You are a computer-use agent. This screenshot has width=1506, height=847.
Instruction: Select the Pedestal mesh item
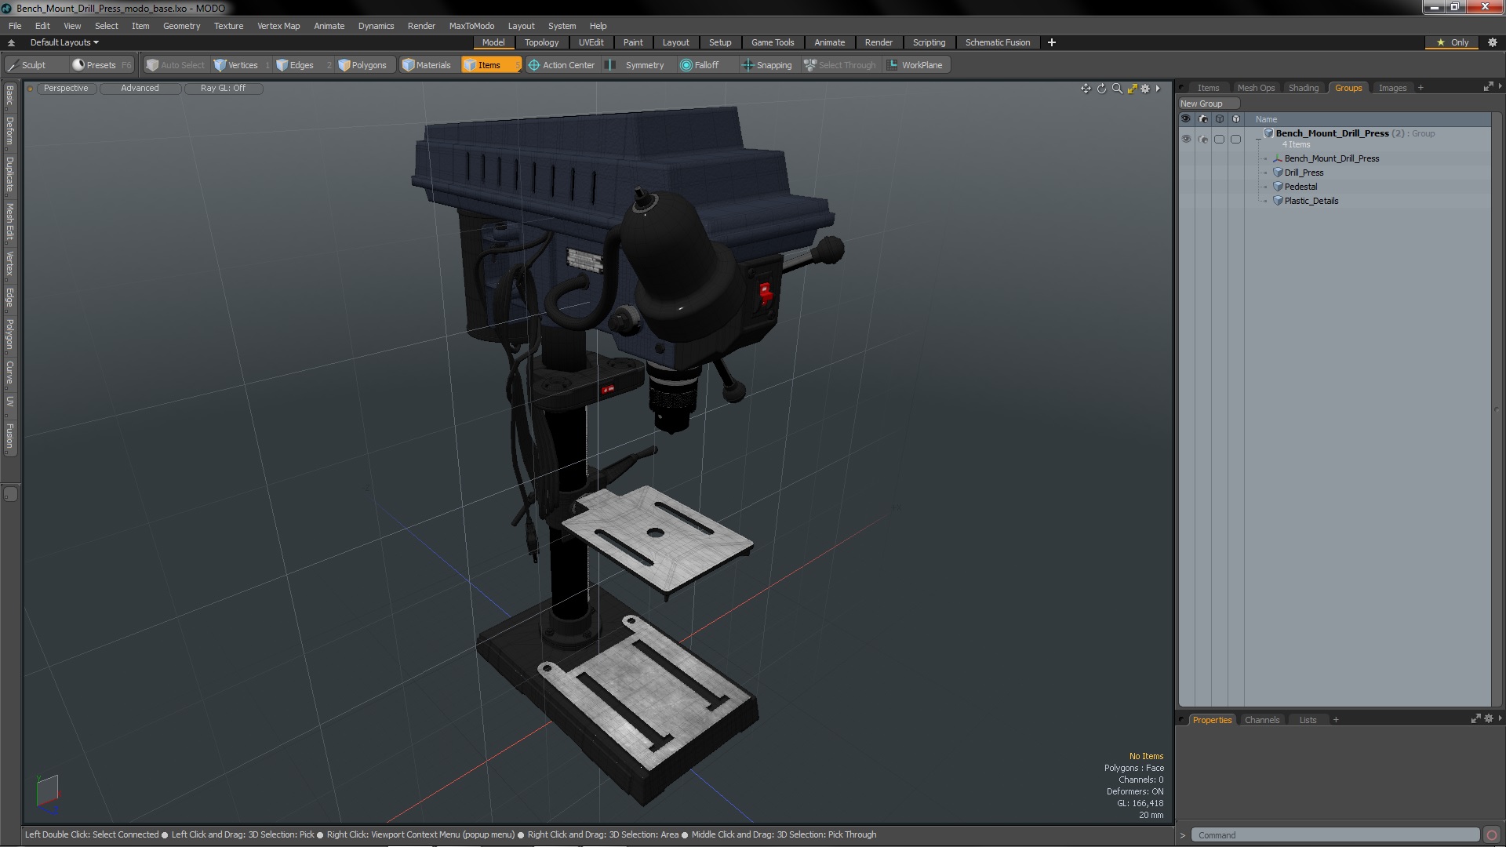[1300, 187]
